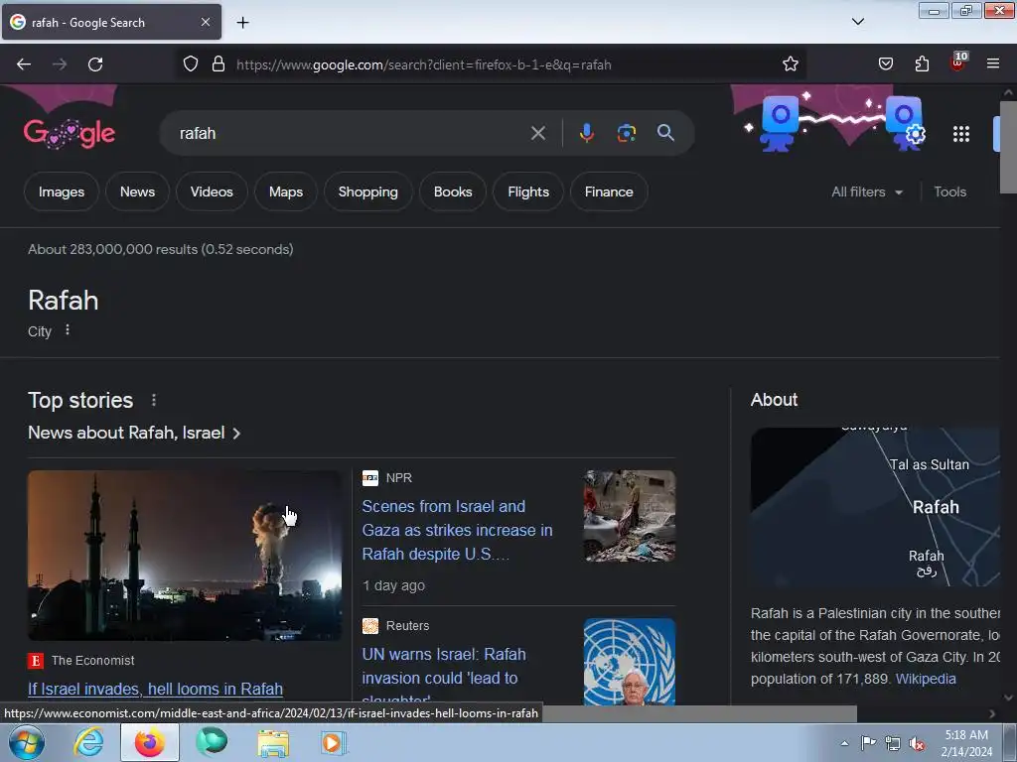Image resolution: width=1017 pixels, height=762 pixels.
Task: Open Action Center flag tray icon
Action: pyautogui.click(x=868, y=742)
